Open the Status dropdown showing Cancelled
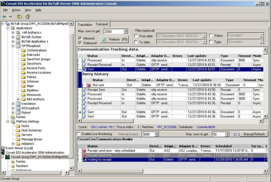The width and height of the screenshot is (271, 182). click(262, 35)
